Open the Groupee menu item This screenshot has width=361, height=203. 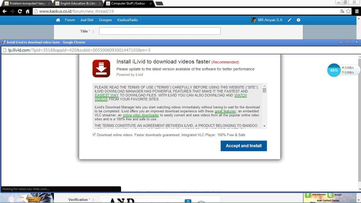[x=105, y=20]
